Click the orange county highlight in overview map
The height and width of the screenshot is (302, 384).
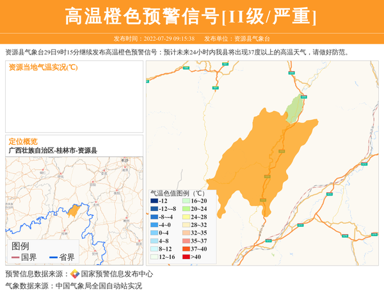pos(74,210)
